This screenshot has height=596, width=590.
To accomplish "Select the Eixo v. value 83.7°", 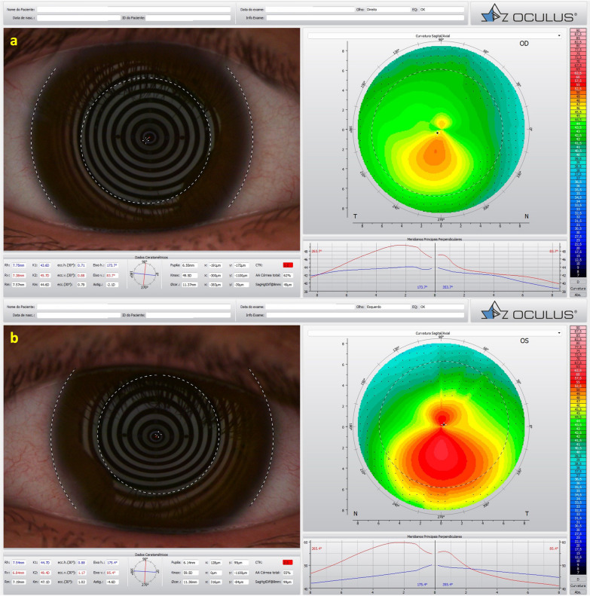I will [112, 275].
